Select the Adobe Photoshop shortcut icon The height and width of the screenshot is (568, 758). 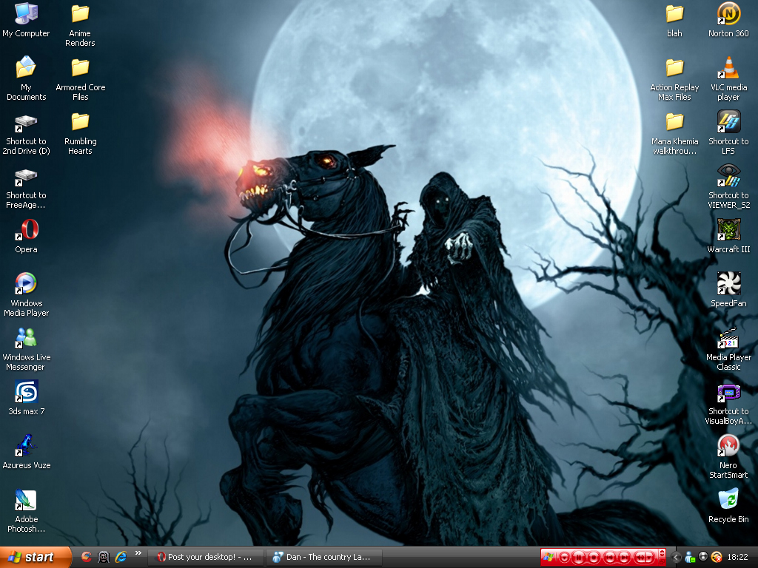click(26, 511)
